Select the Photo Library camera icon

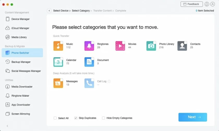pyautogui.click(x=151, y=46)
